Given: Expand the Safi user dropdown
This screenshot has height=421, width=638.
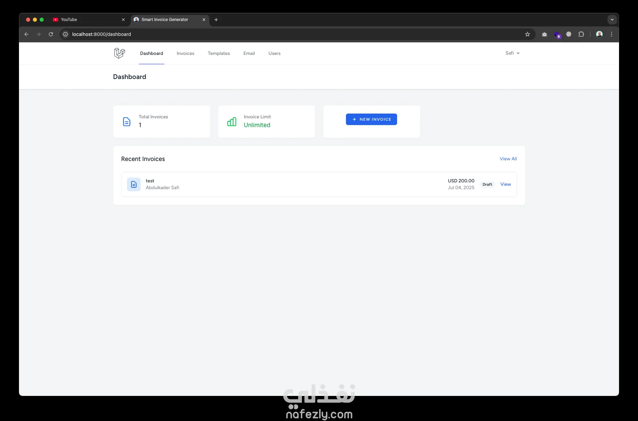Looking at the screenshot, I should tap(512, 53).
